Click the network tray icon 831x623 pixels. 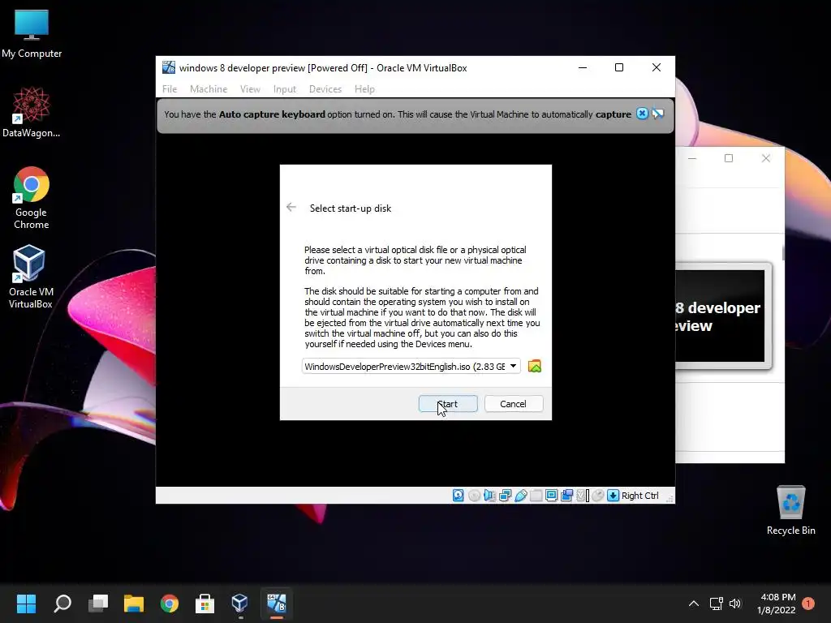click(717, 604)
